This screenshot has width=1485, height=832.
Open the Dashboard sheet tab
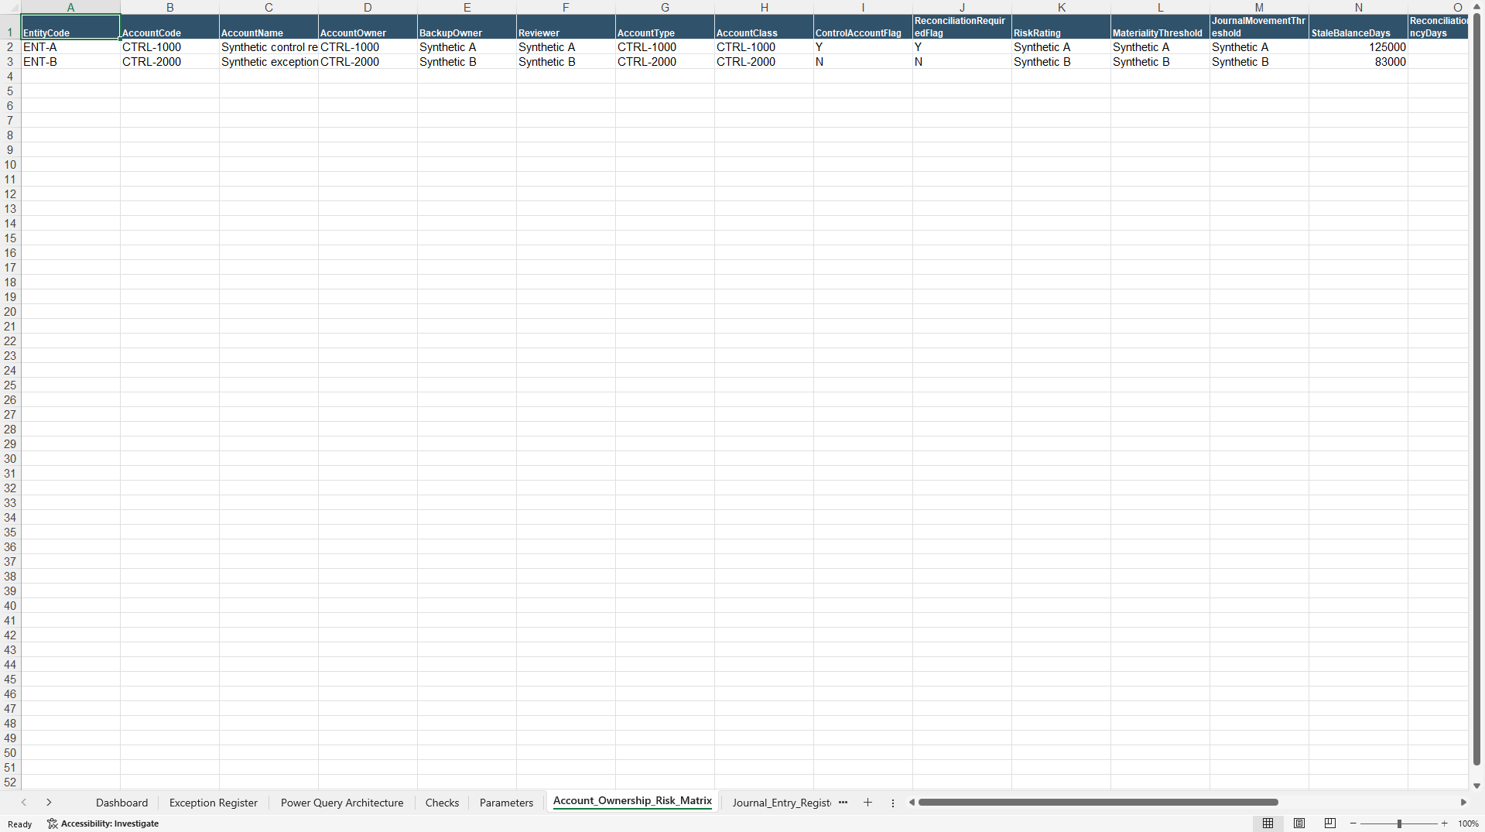[121, 803]
